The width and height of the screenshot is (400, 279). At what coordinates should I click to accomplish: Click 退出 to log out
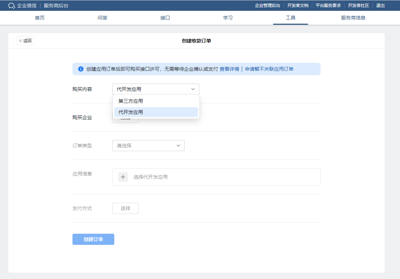[380, 6]
